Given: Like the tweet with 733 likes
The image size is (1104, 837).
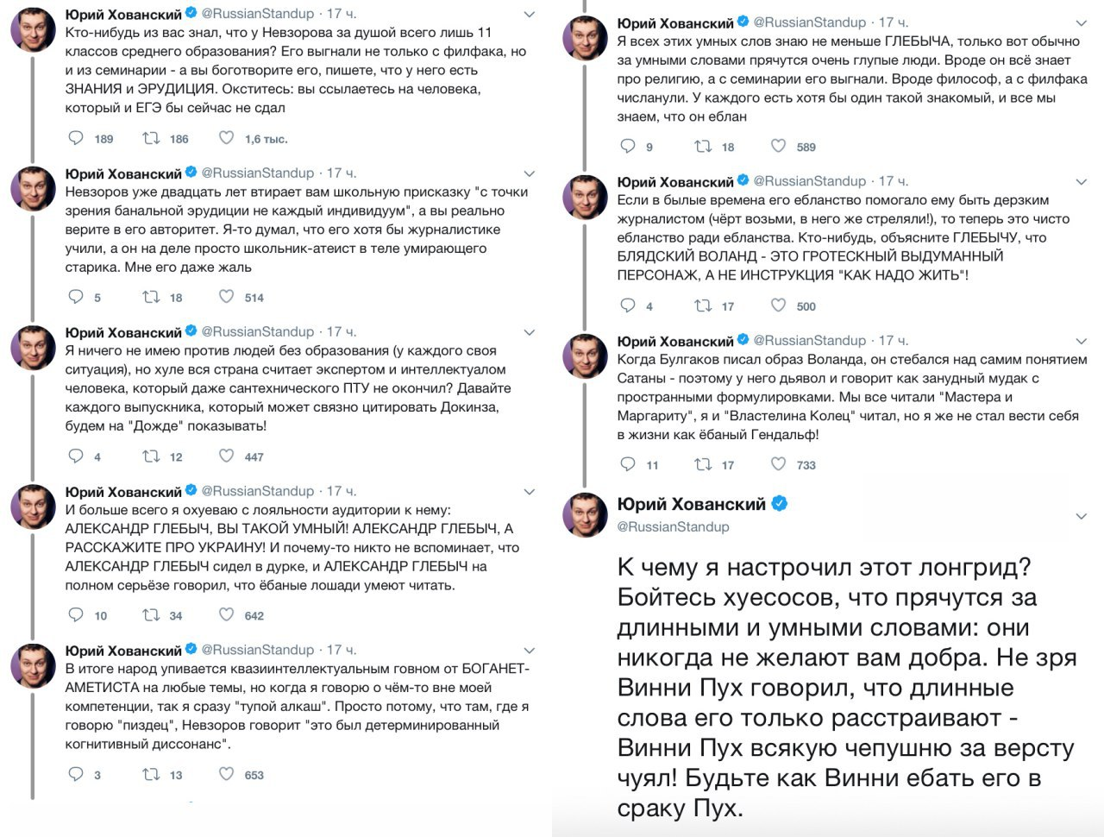Looking at the screenshot, I should point(778,464).
